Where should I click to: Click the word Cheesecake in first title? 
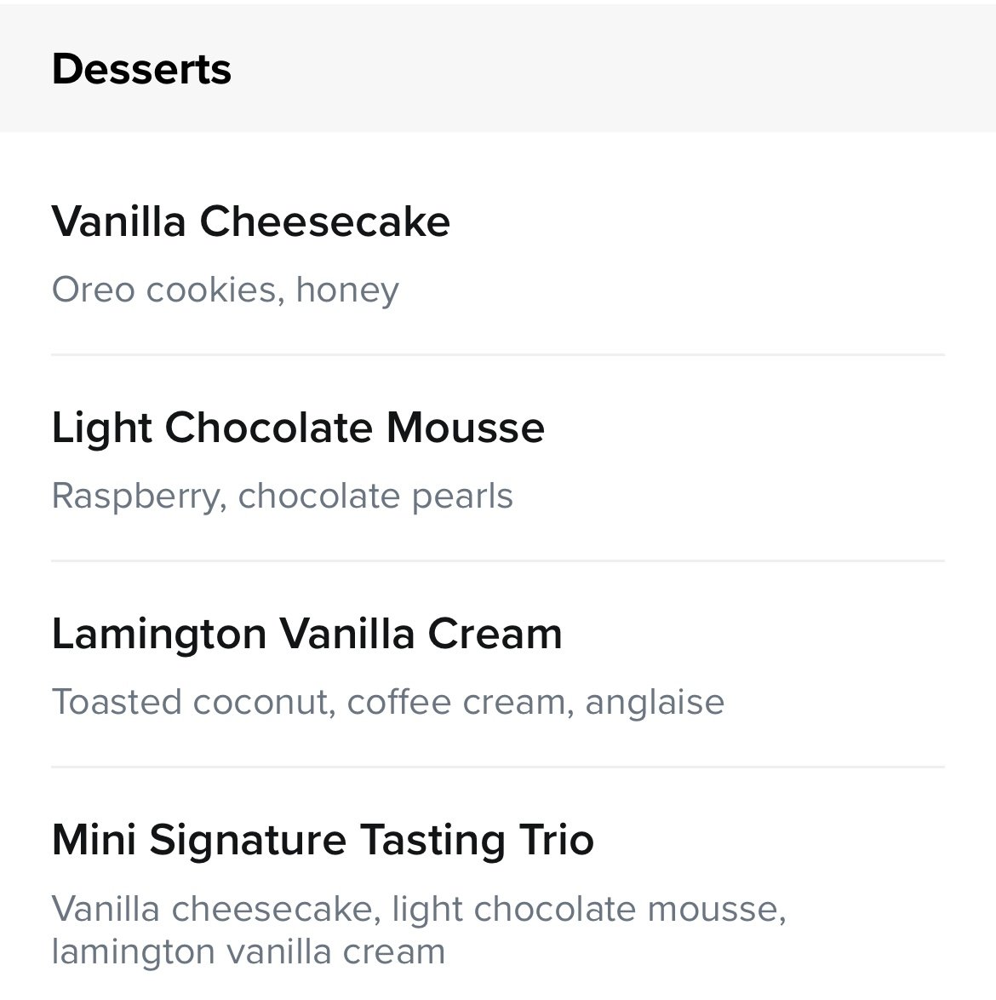(x=325, y=222)
